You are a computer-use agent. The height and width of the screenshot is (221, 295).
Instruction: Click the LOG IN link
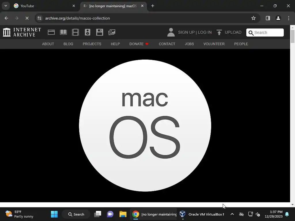[205, 32]
